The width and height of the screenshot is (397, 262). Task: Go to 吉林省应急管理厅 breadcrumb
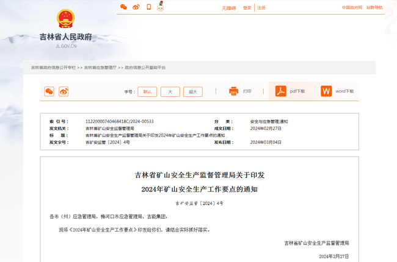100,68
